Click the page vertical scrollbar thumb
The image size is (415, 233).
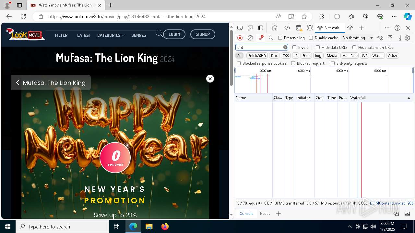click(231, 58)
